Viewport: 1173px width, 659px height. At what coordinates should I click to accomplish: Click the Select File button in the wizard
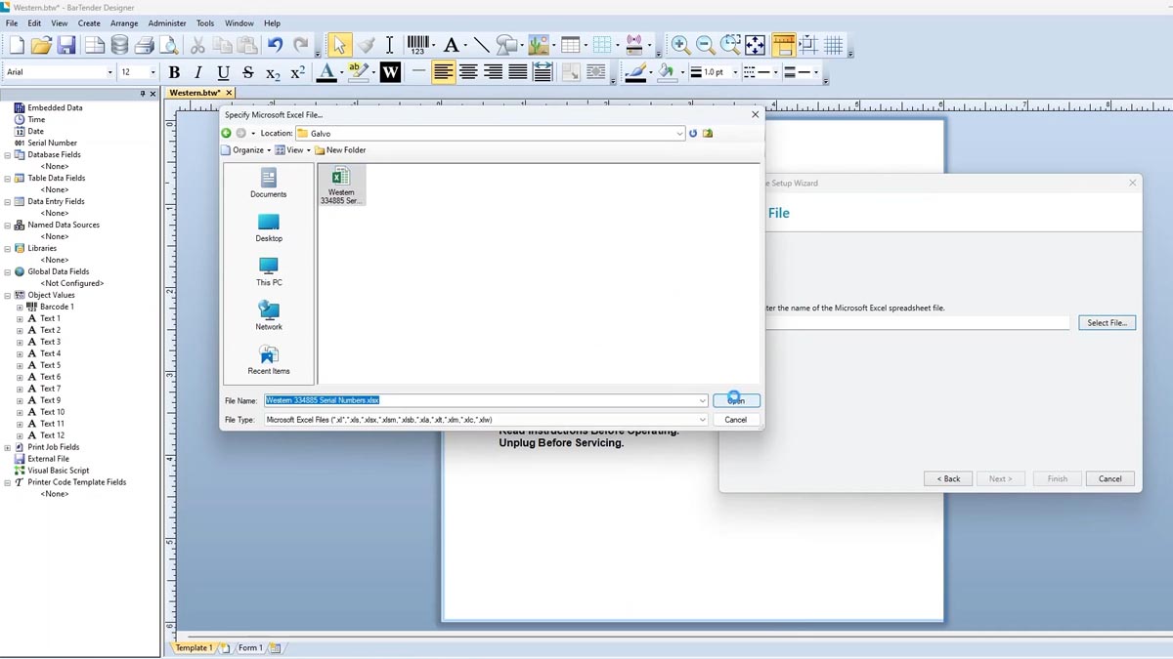click(x=1107, y=322)
